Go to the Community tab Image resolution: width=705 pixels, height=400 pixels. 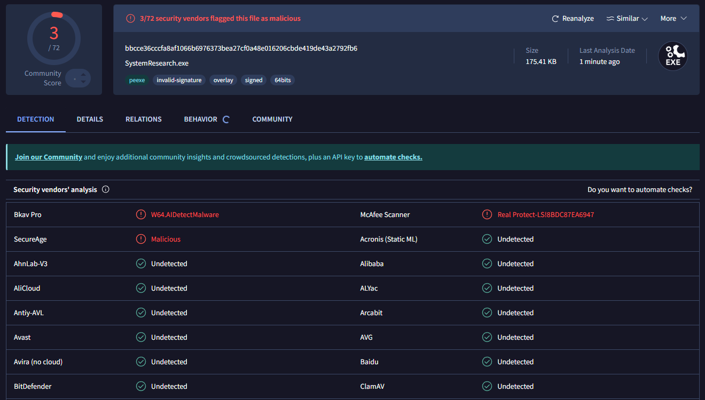(x=272, y=119)
